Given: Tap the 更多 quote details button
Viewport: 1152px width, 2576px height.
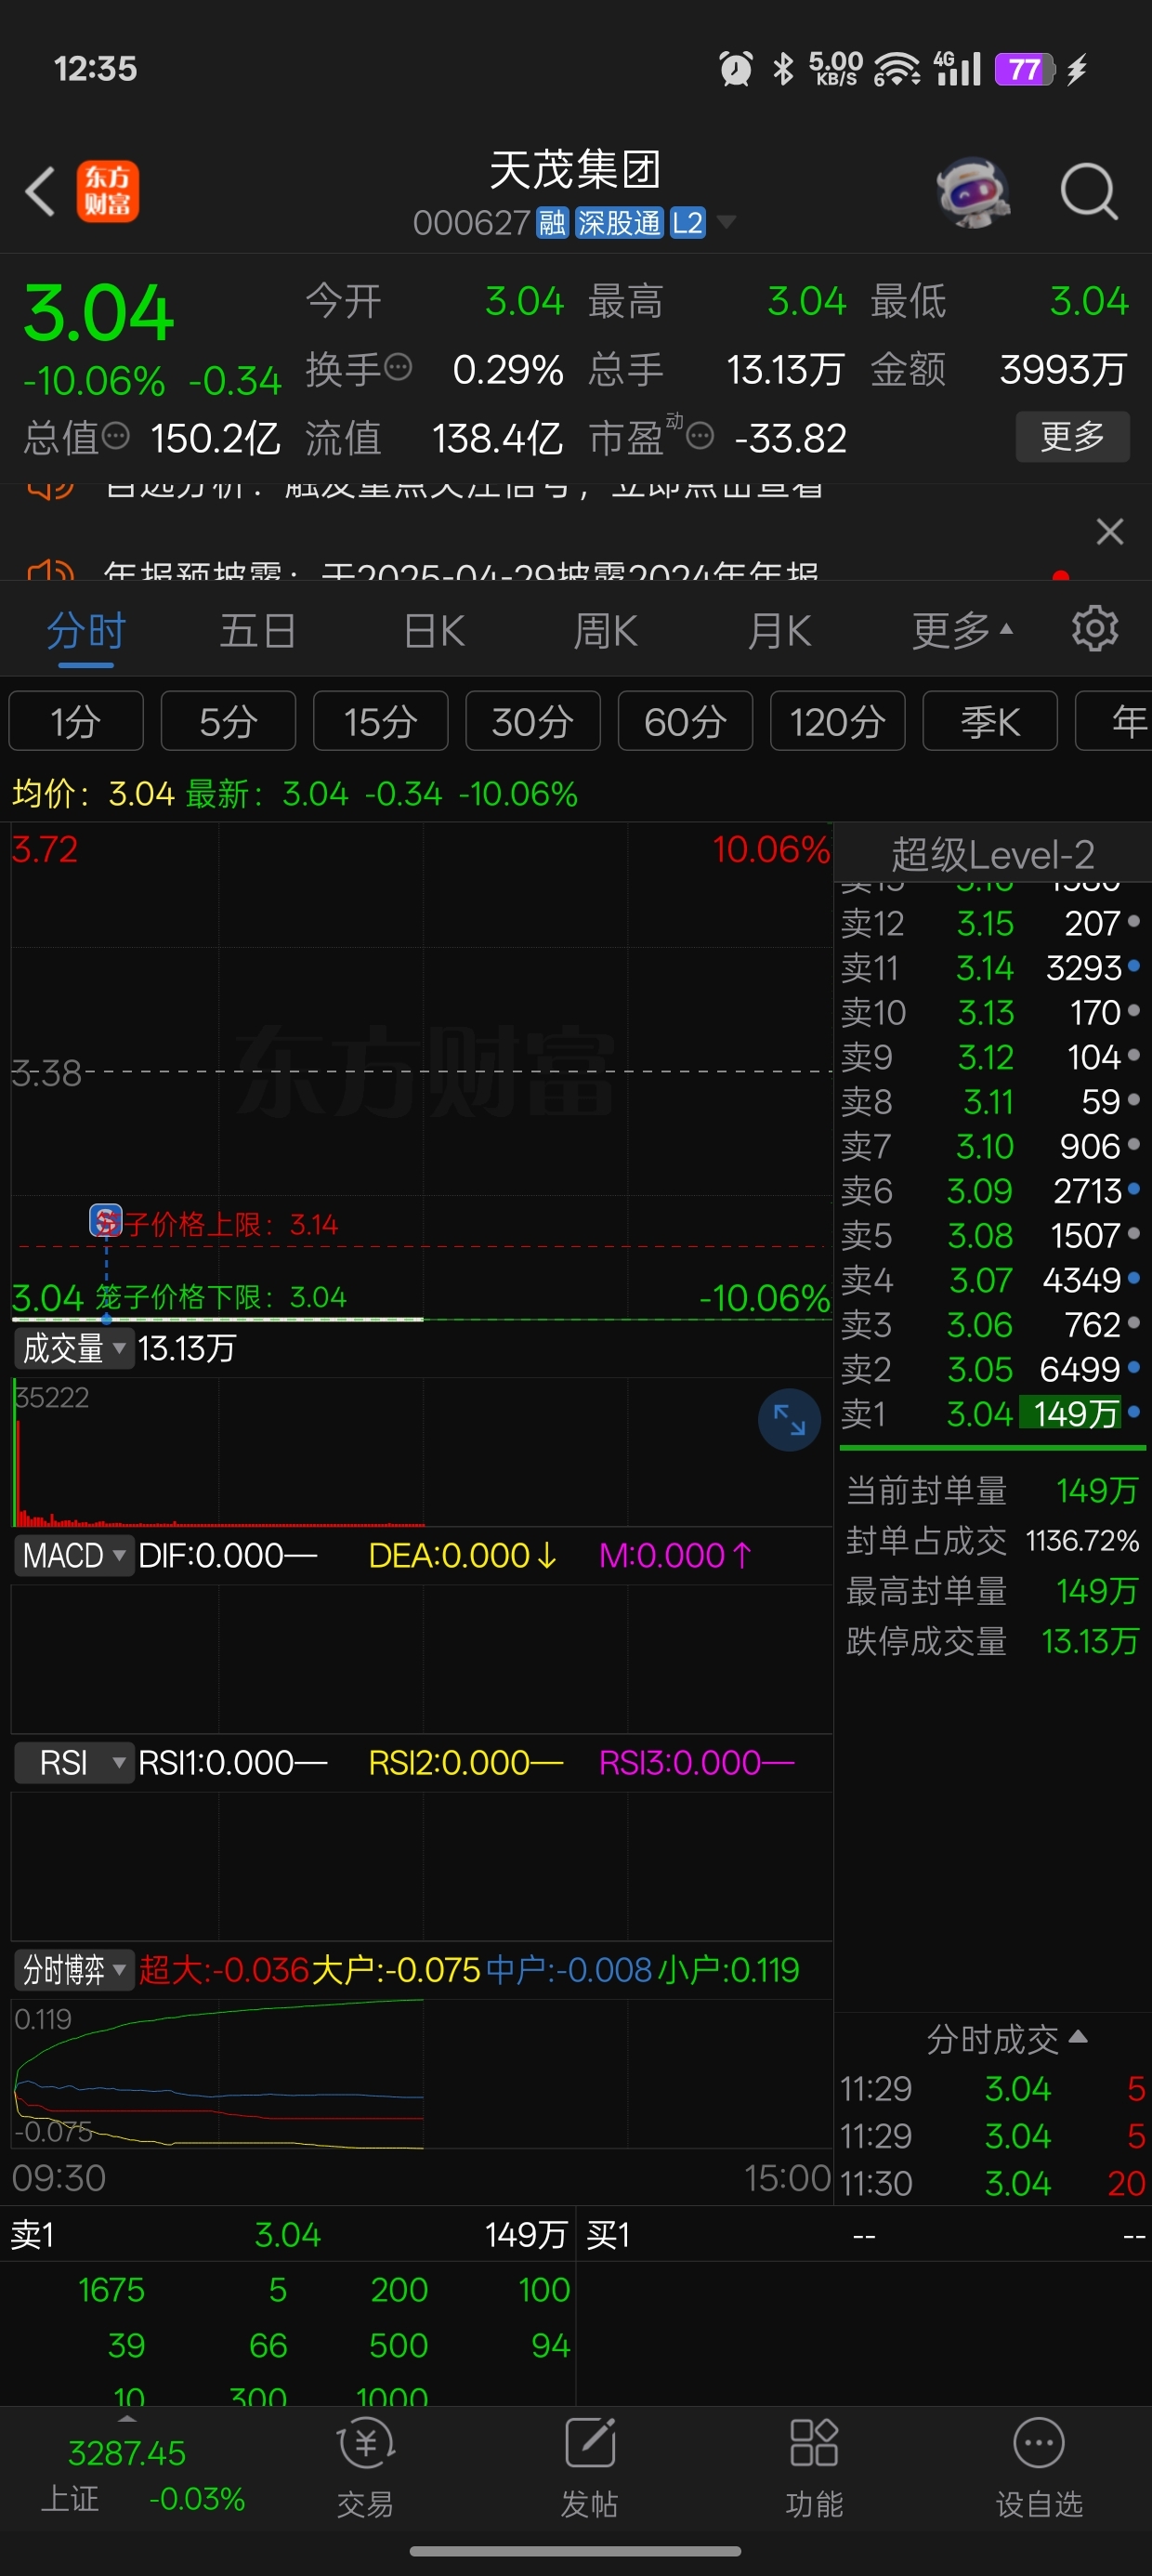Looking at the screenshot, I should point(1072,436).
